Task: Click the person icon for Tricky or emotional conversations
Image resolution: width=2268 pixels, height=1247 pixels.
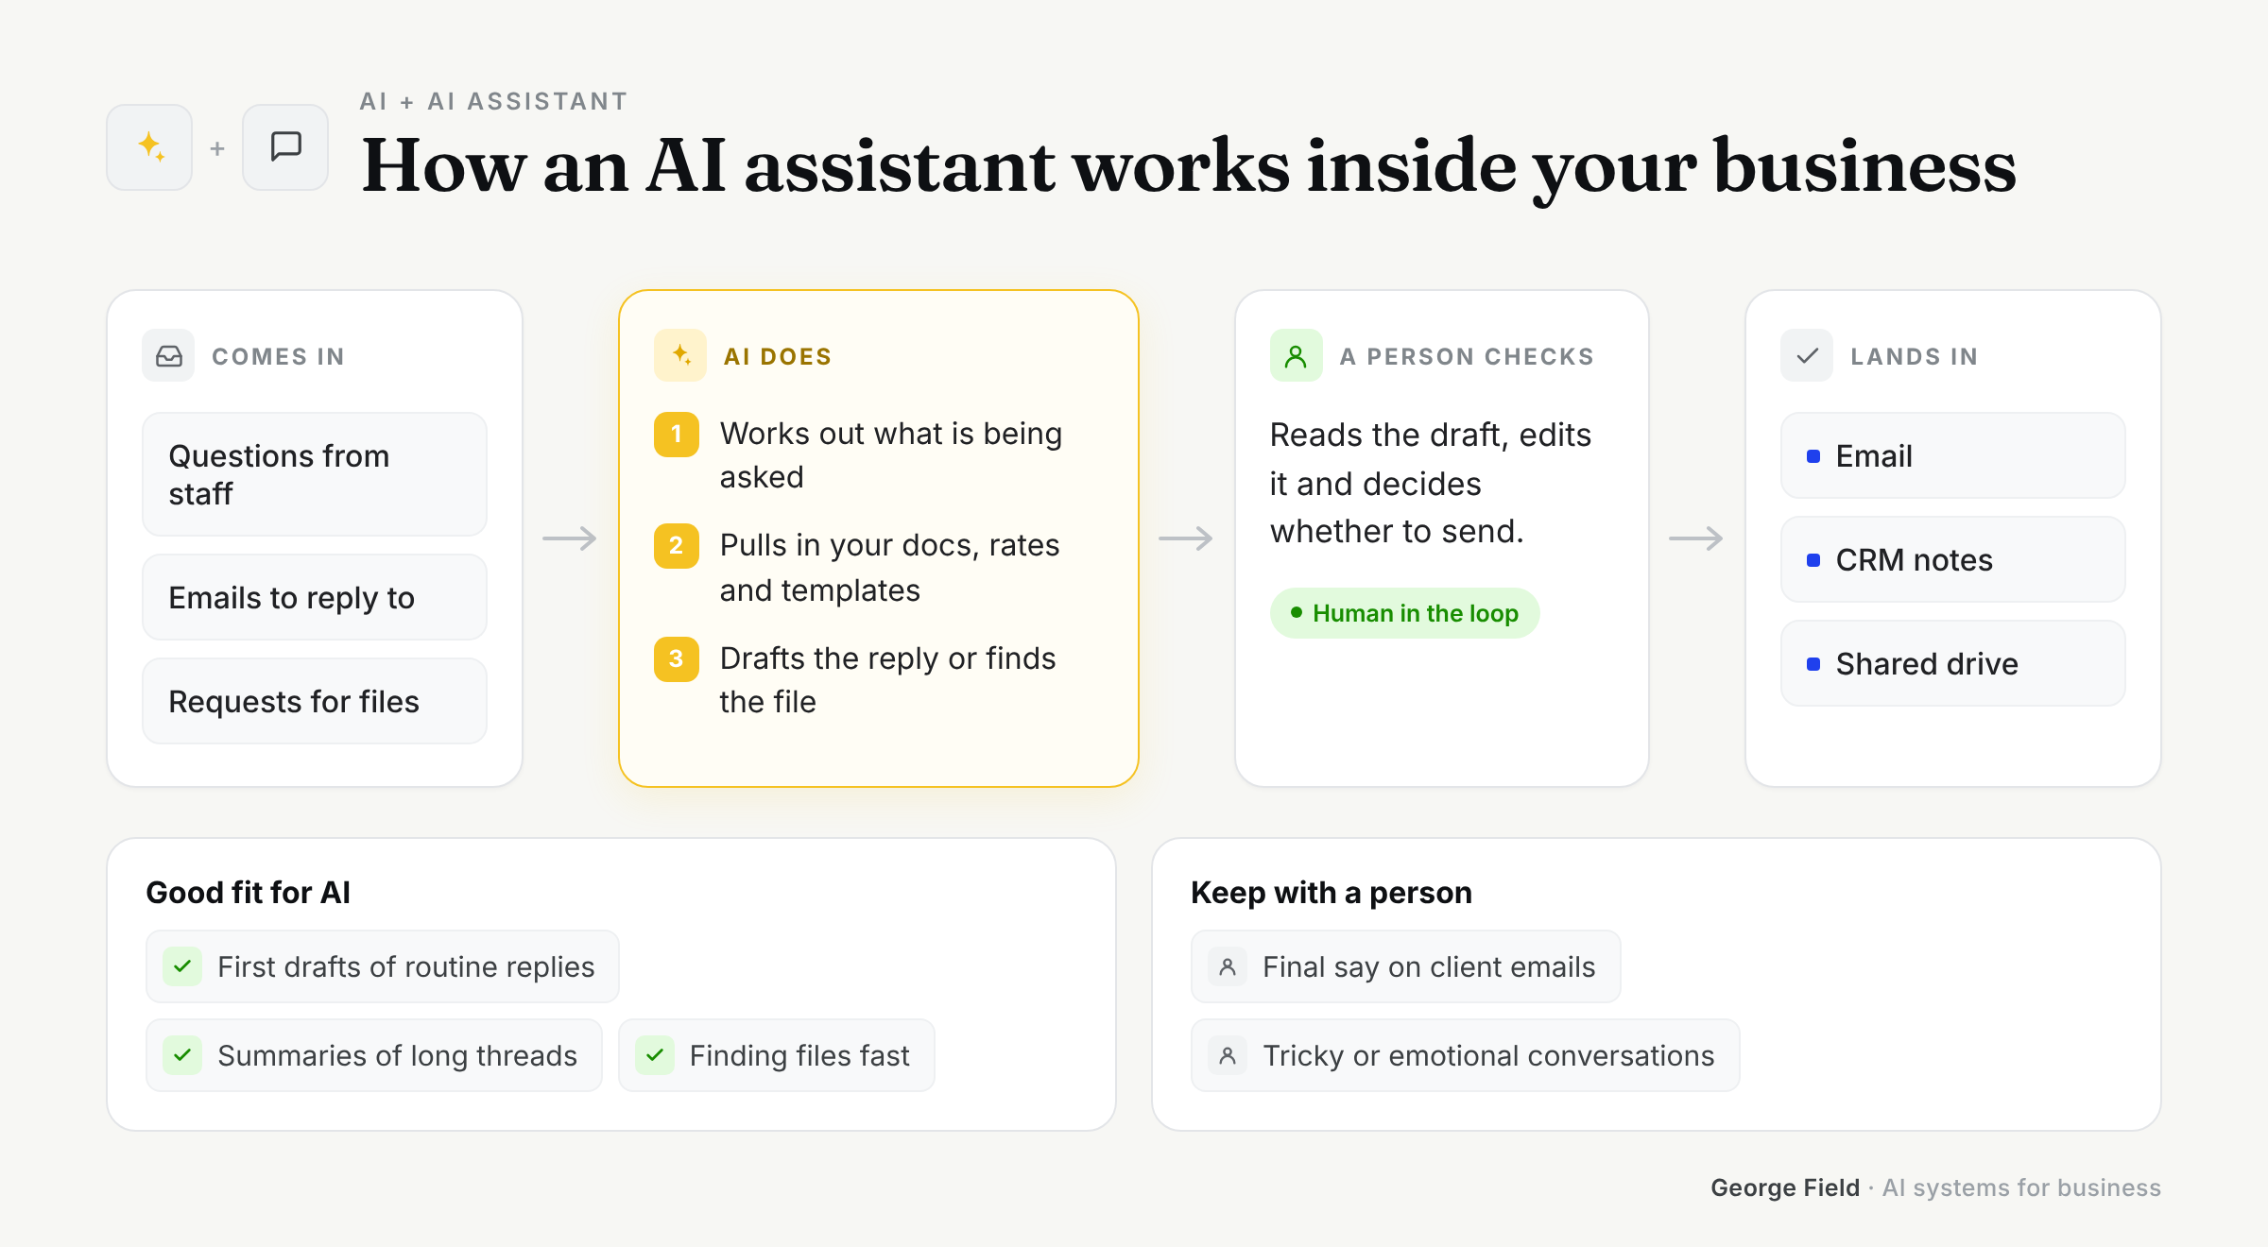Action: click(1228, 1055)
